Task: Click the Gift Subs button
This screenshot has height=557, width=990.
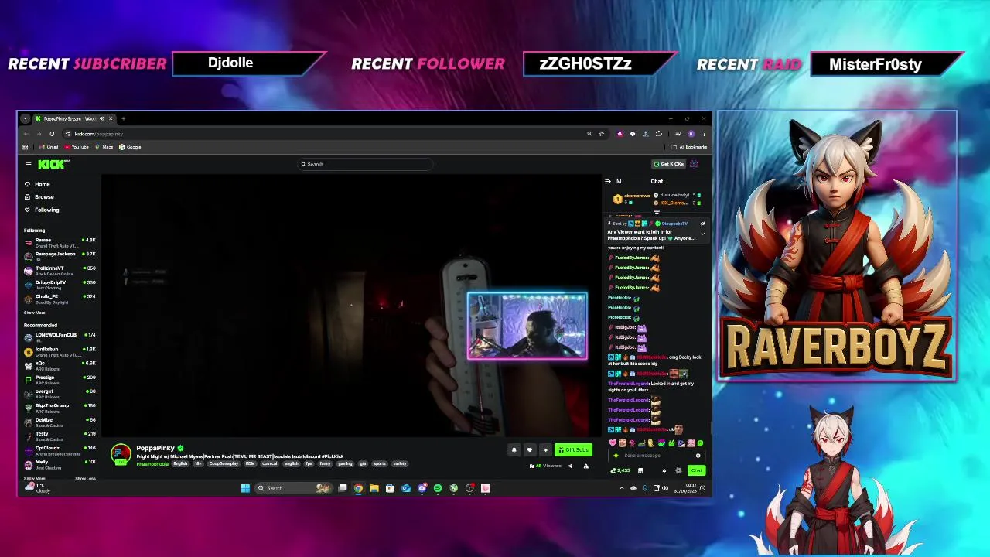Action: tap(573, 449)
